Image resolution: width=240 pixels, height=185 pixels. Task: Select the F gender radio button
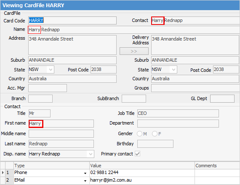pyautogui.click(x=155, y=134)
